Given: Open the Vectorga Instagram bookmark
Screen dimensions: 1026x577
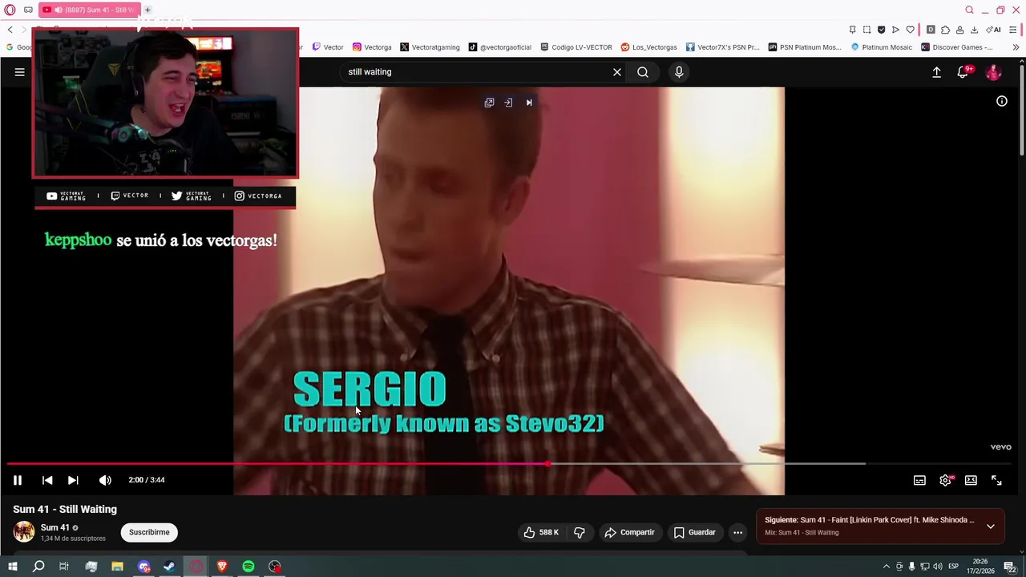Looking at the screenshot, I should (372, 47).
